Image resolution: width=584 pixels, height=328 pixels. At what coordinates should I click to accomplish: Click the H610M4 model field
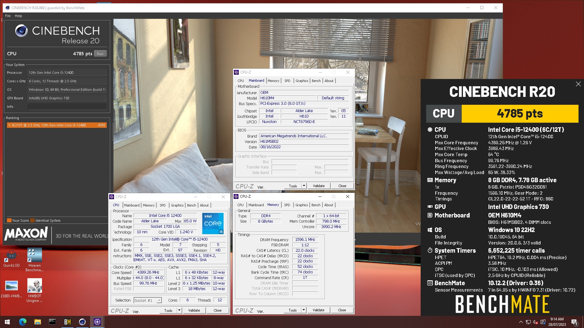[287, 98]
